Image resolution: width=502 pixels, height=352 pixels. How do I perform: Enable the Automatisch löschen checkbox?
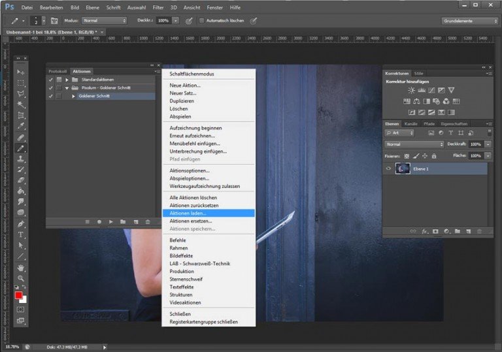tap(202, 20)
